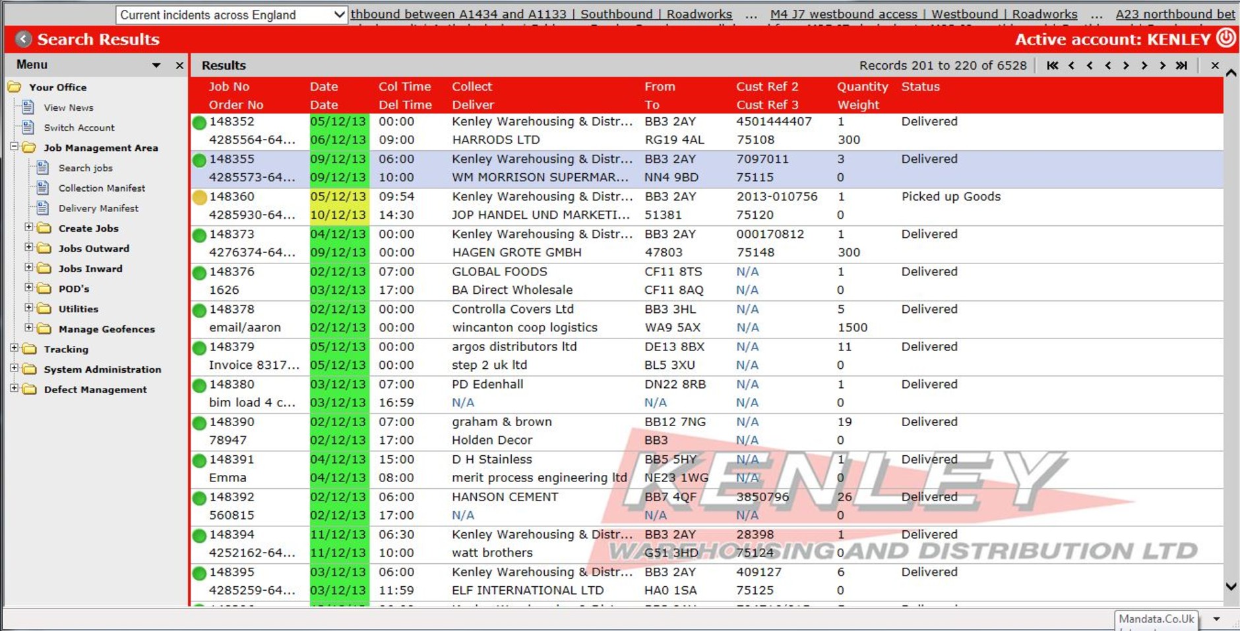Close the Results panel
The height and width of the screenshot is (631, 1240).
[x=1215, y=65]
